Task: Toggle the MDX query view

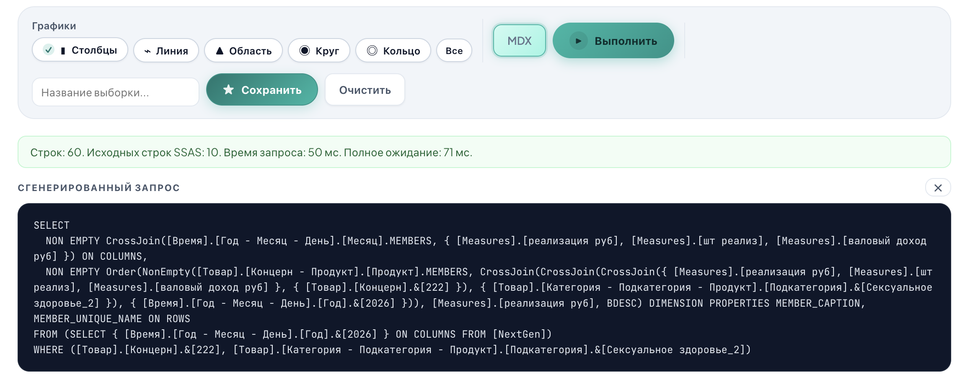Action: [520, 41]
